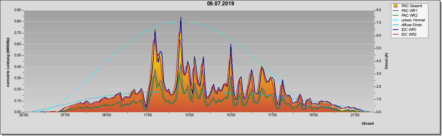Click the Strom (A) axis title

pos(386,61)
